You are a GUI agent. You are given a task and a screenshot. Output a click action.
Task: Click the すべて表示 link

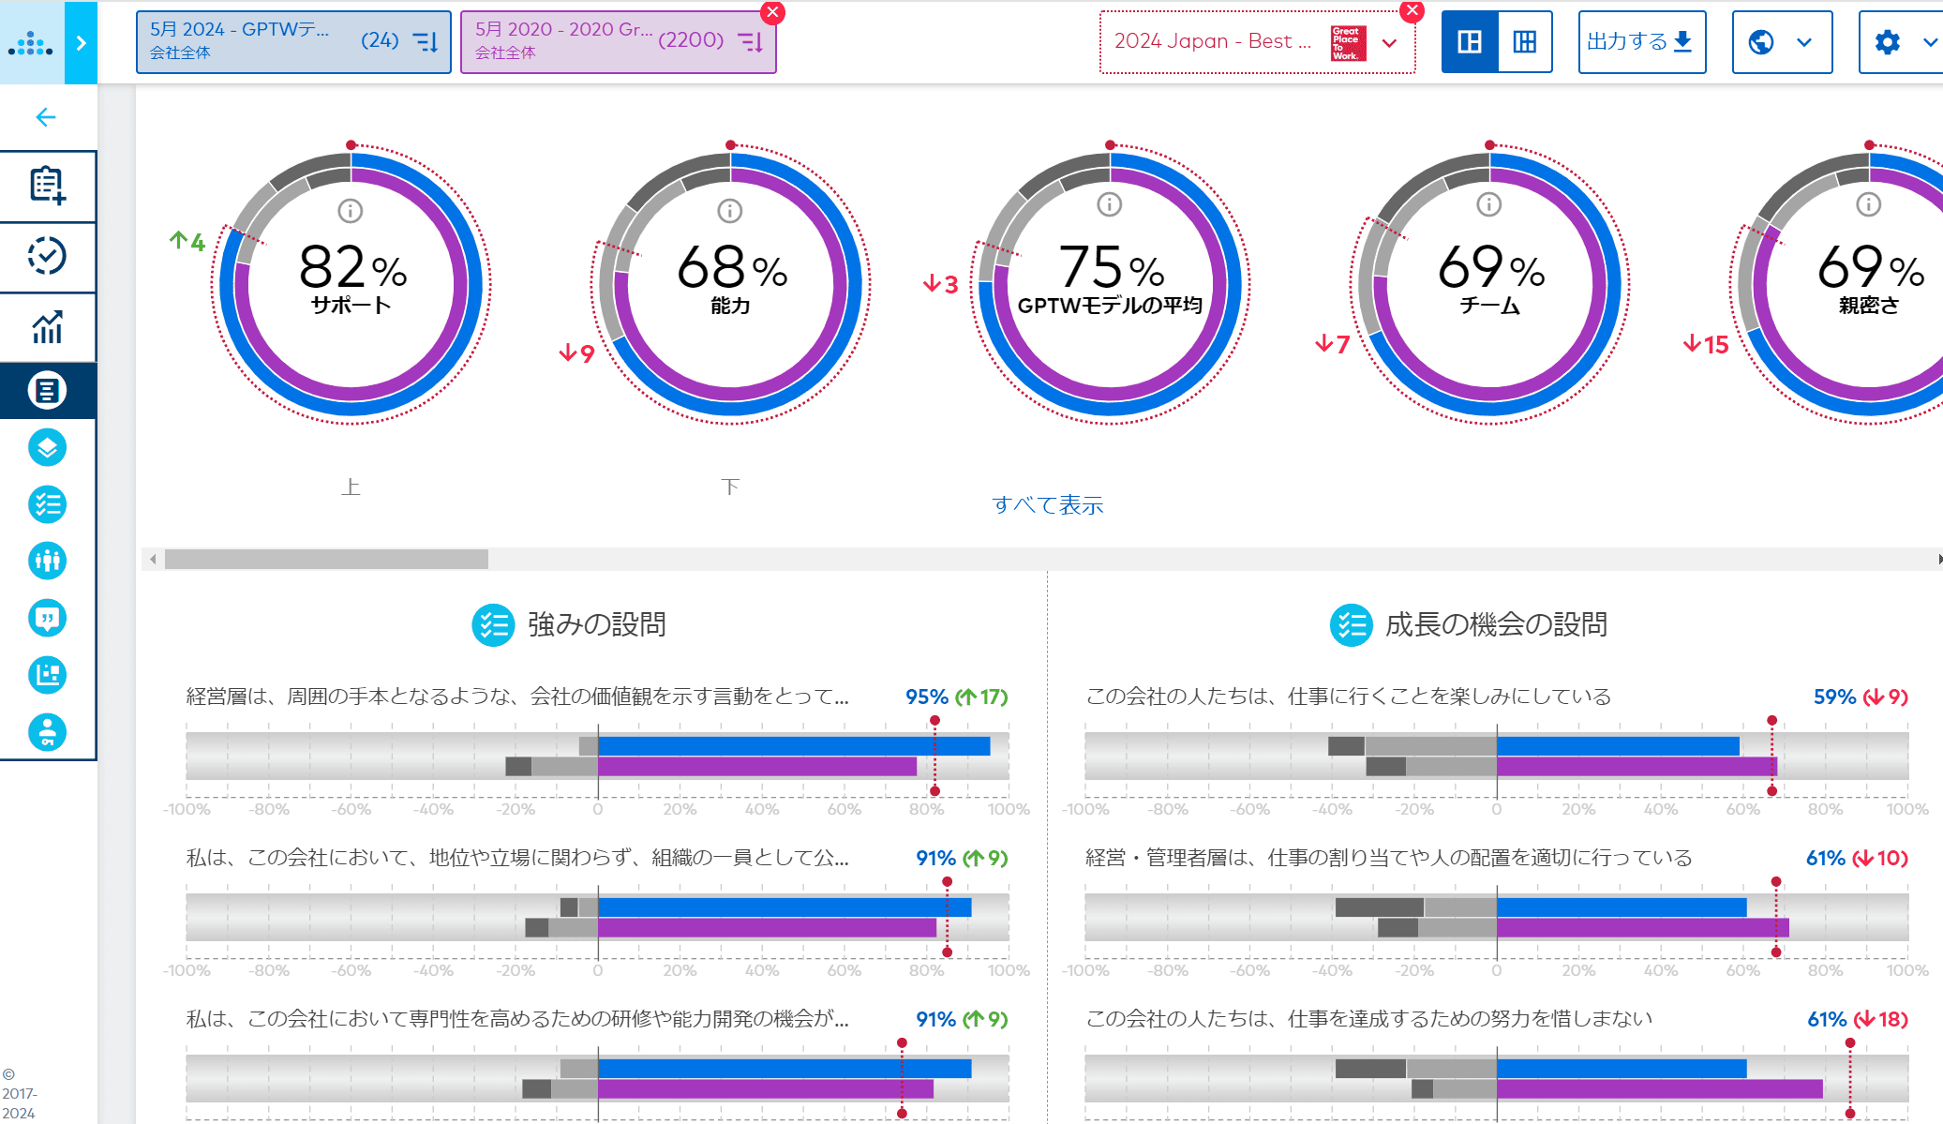pos(1047,505)
